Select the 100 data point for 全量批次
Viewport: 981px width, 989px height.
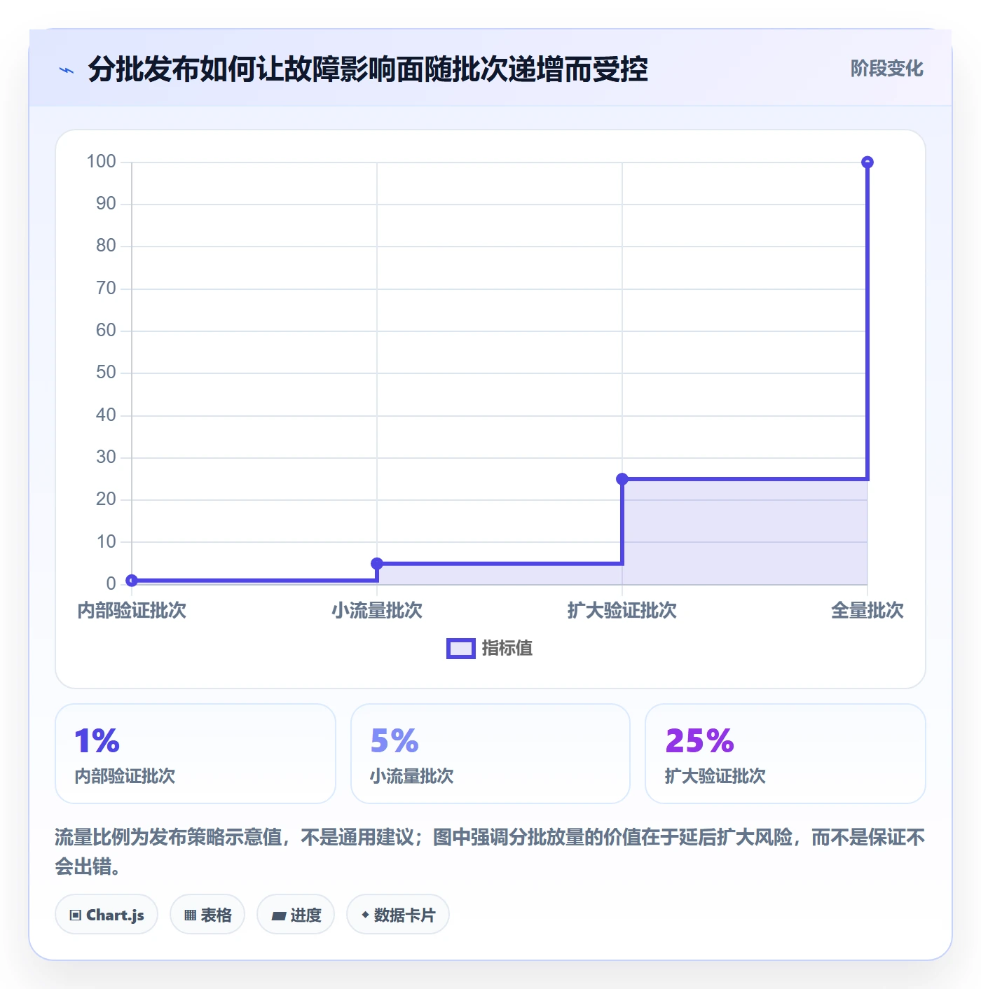pos(867,162)
